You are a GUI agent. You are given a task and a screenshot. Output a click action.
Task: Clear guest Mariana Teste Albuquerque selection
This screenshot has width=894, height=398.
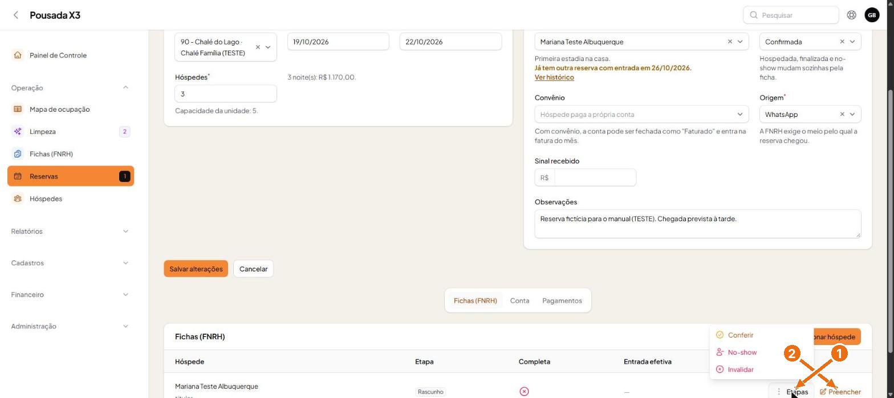pyautogui.click(x=730, y=42)
